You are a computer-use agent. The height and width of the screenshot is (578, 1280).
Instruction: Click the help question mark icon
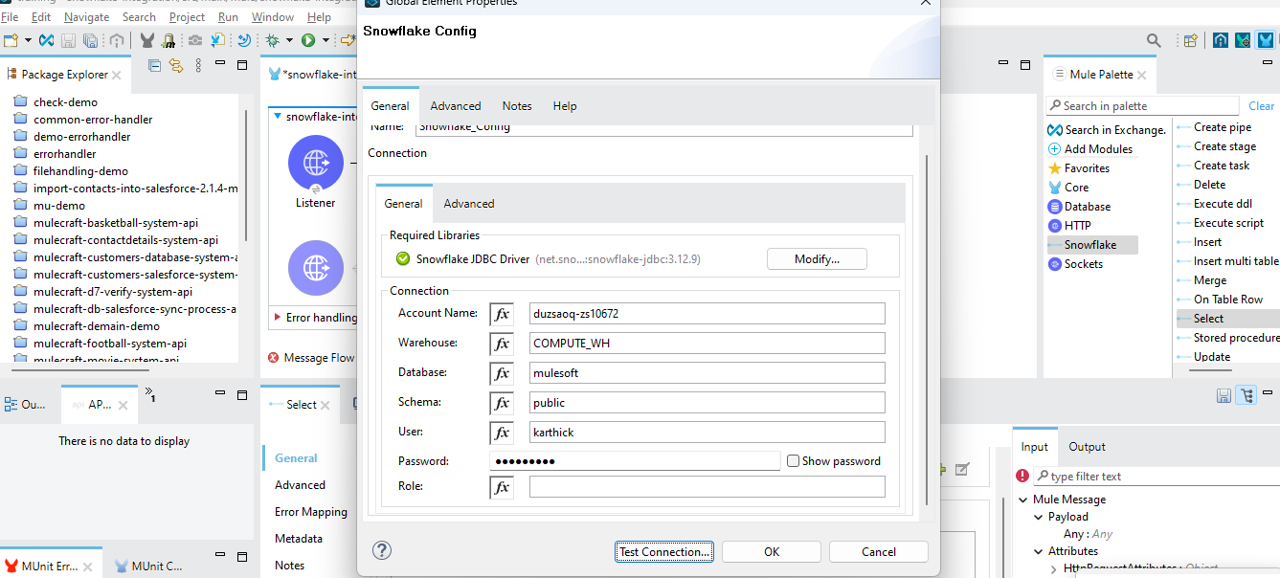tap(382, 550)
